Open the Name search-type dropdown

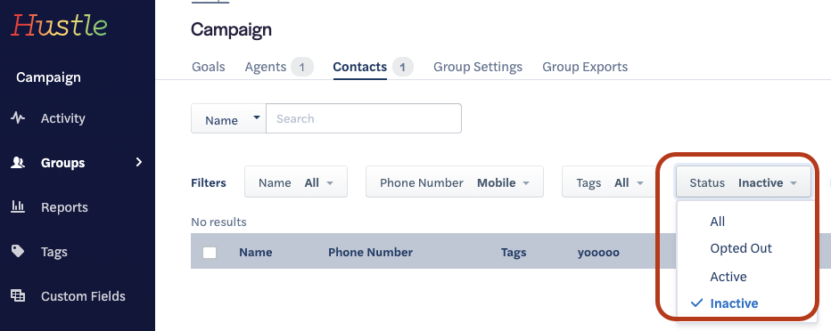coord(228,118)
